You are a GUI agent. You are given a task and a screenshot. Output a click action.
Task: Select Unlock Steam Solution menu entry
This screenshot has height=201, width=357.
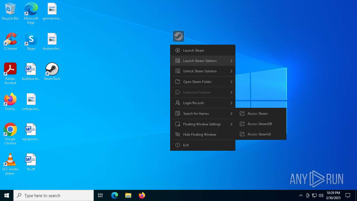203,71
